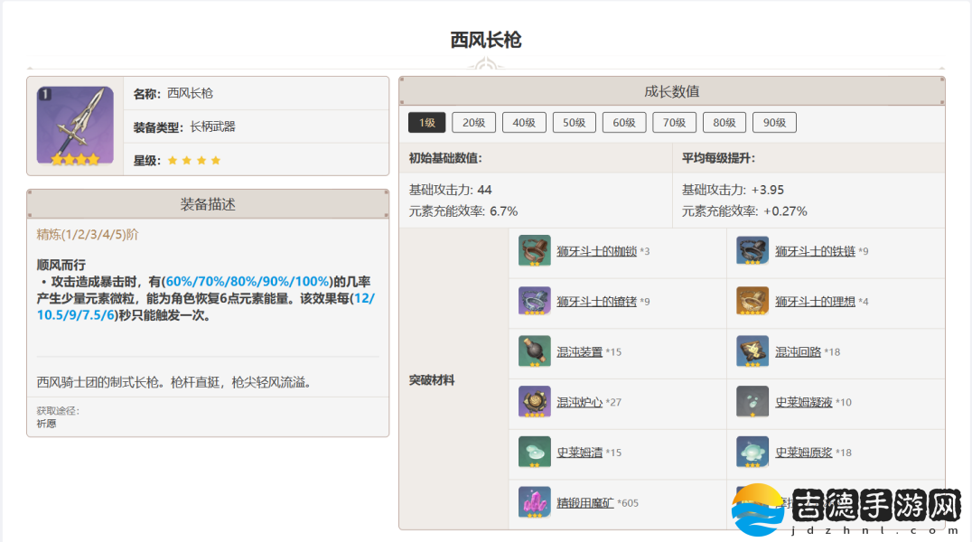
Task: Switch to the 50级 level tab
Action: [x=575, y=123]
